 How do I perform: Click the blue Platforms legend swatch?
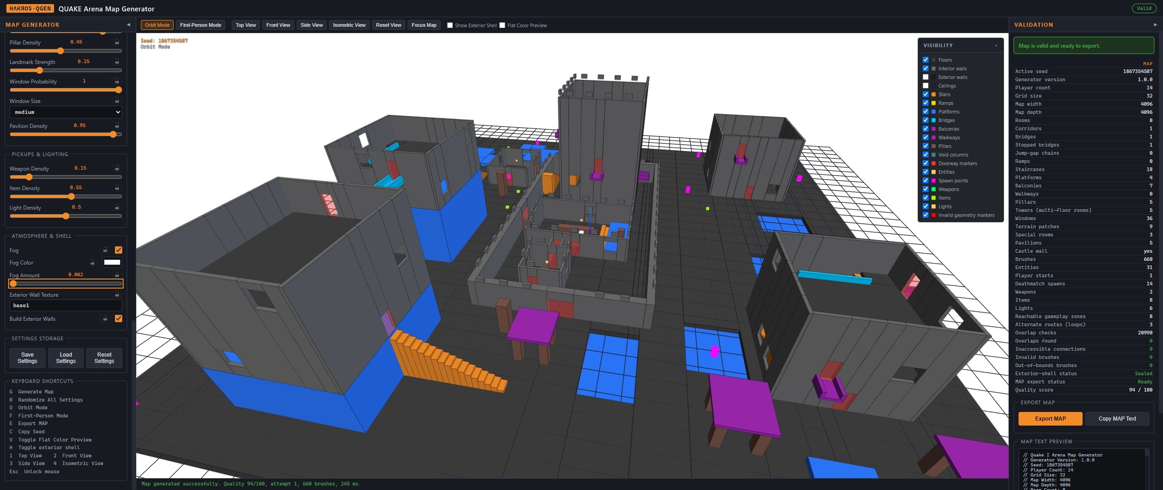934,112
